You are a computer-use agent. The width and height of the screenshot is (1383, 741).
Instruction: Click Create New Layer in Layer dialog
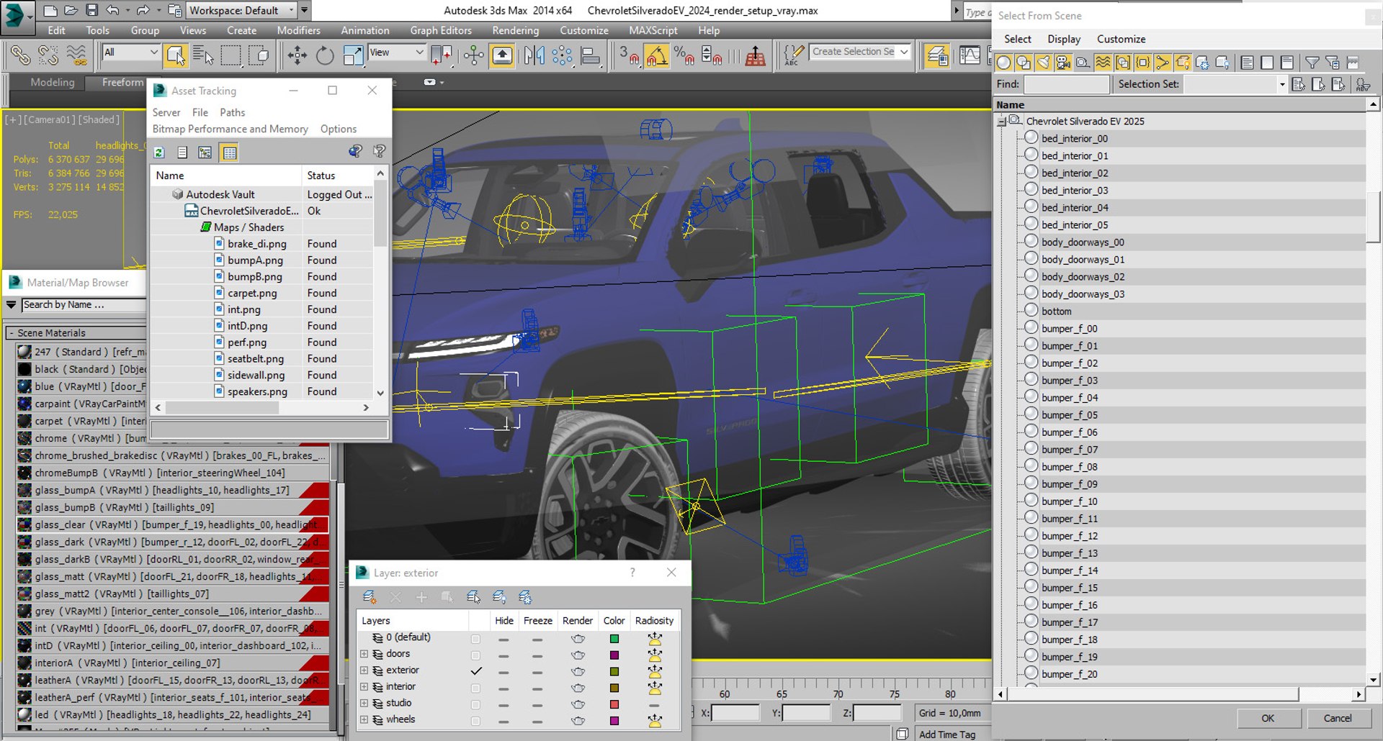point(370,597)
